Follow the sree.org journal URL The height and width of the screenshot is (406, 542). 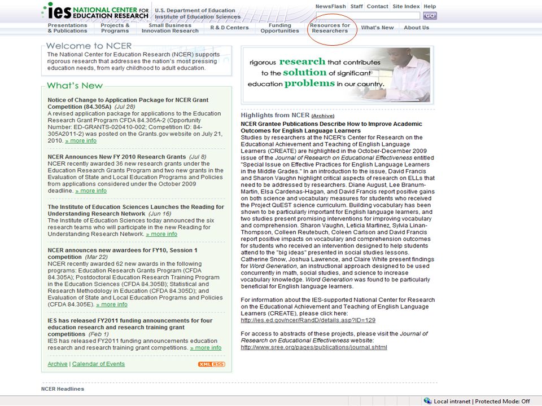tap(314, 347)
